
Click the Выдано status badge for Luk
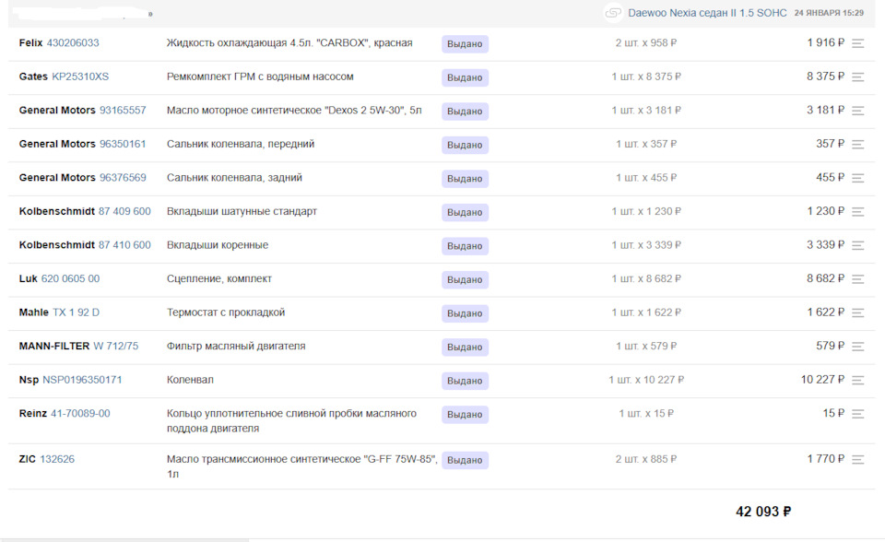point(465,280)
